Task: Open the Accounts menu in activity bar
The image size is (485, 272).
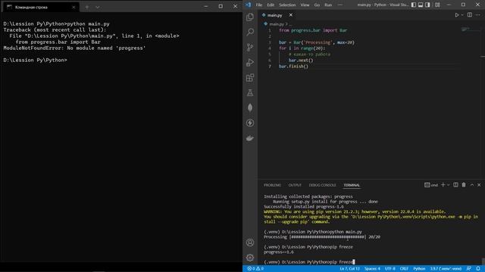Action: point(250,243)
